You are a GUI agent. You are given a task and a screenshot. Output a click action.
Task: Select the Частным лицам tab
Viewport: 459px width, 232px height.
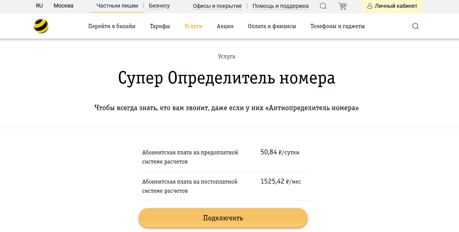117,6
